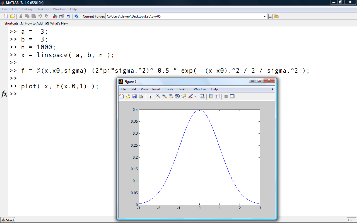Viewport: 357px width, 223px height.
Task: Click the Undo arrow in MATLAB toolbar
Action: 40,16
